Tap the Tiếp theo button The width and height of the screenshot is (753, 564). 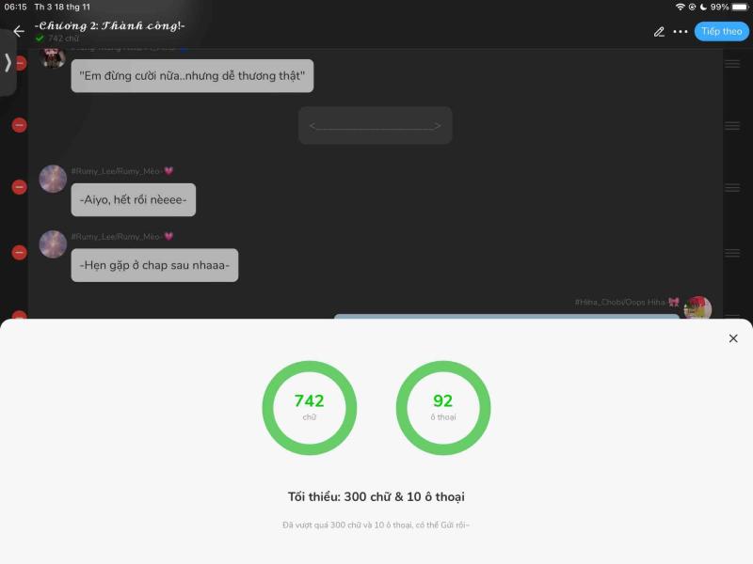click(721, 32)
